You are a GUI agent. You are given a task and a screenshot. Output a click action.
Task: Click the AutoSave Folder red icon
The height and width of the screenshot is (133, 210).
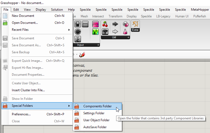click(x=77, y=127)
